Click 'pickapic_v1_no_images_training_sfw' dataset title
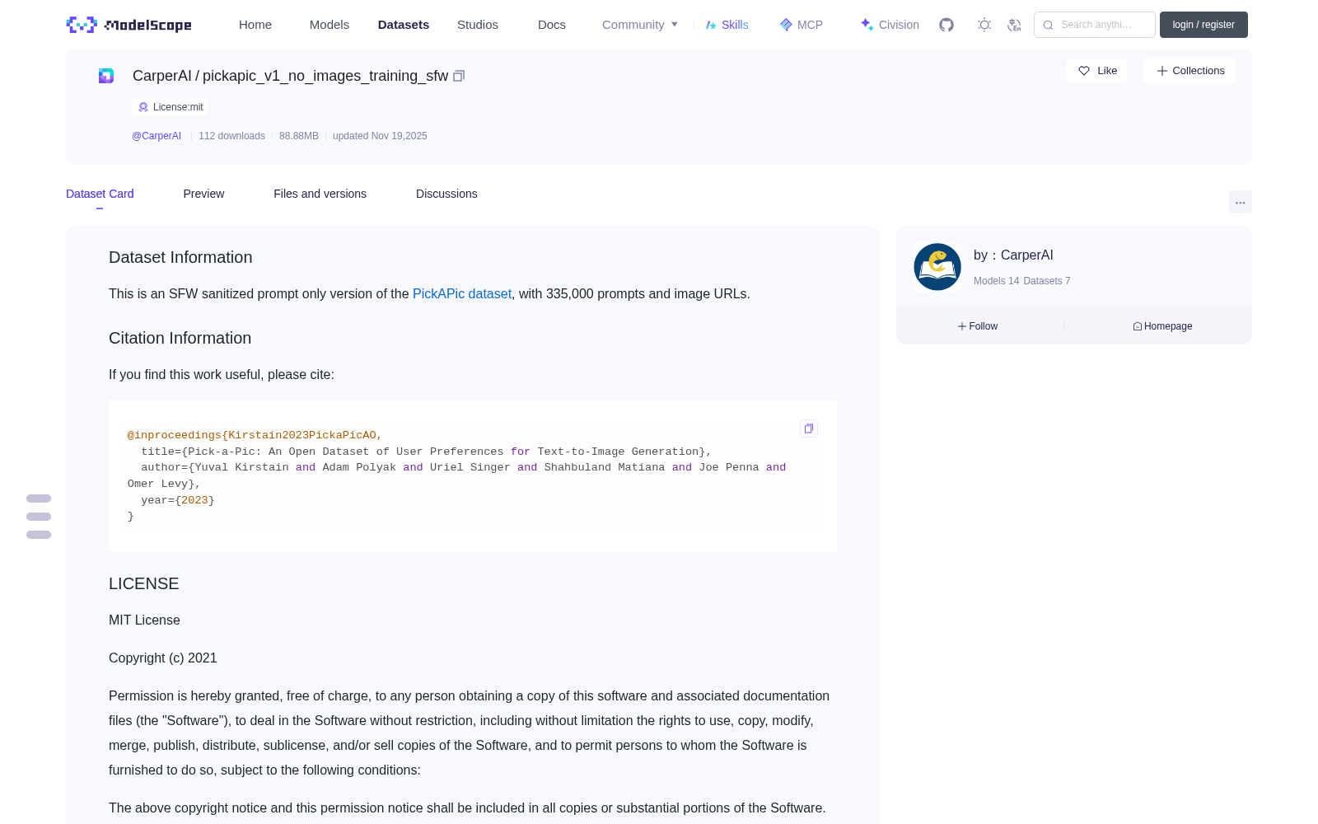The width and height of the screenshot is (1318, 824). (x=325, y=76)
